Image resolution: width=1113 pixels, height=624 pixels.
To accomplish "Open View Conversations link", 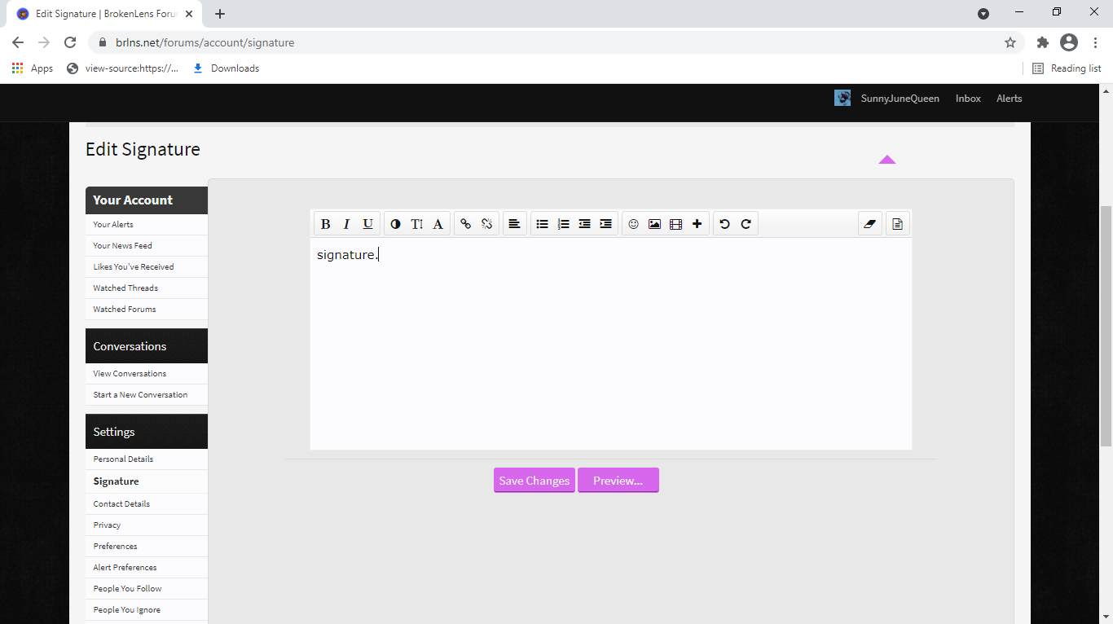I will click(147, 374).
